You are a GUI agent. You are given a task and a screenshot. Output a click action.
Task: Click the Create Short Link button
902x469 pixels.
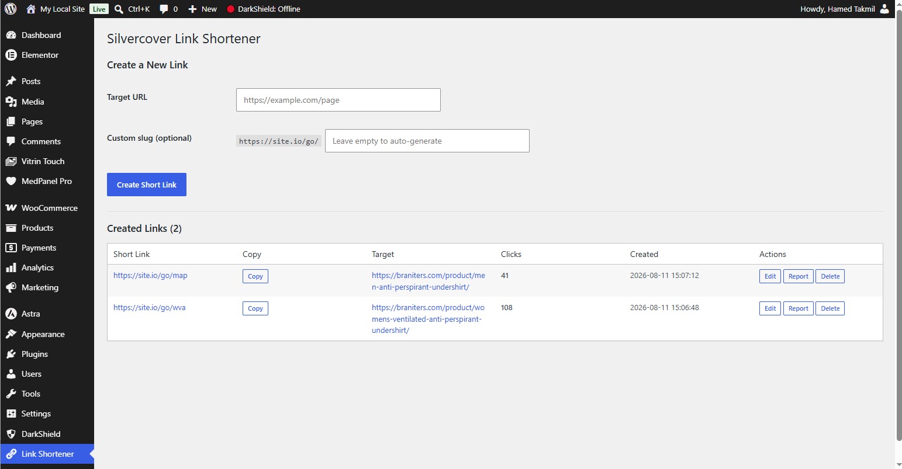pyautogui.click(x=147, y=185)
